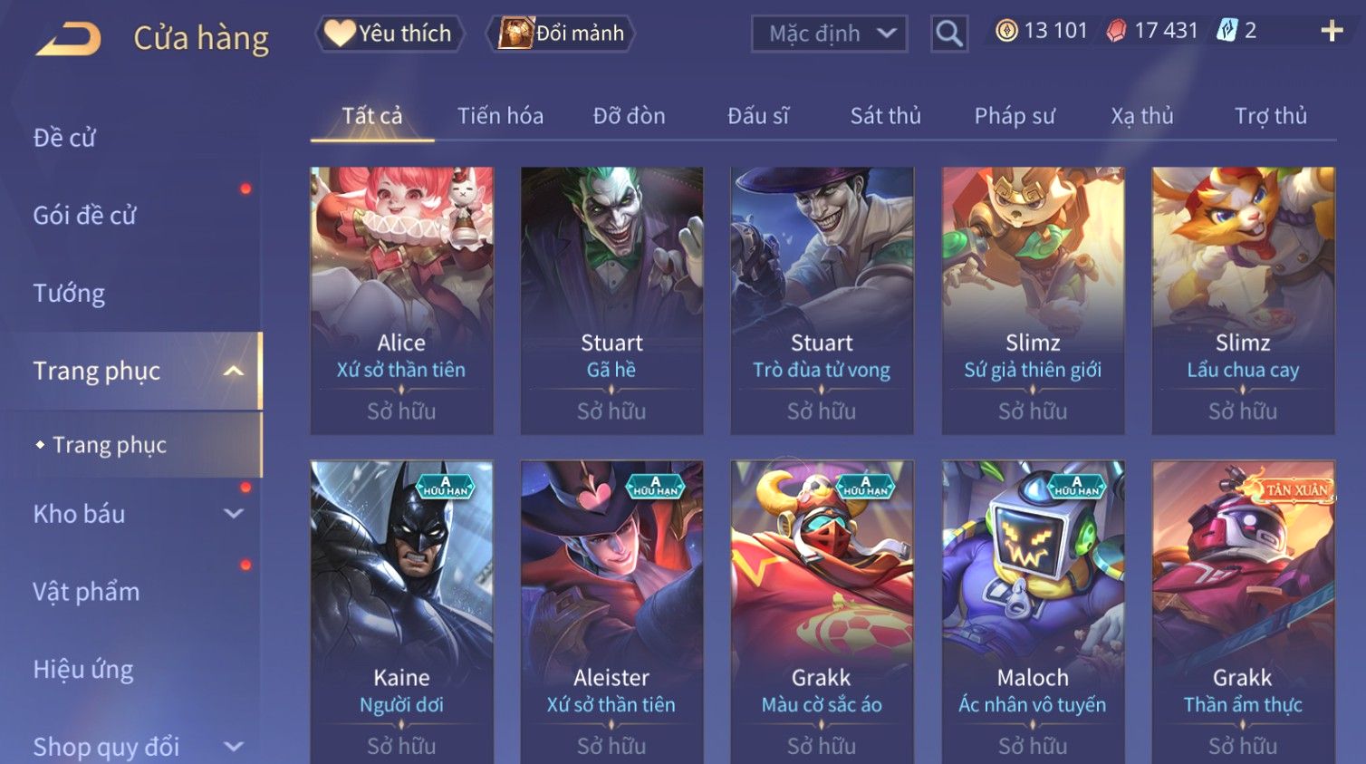Switch to the Sát thủ tab
The image size is (1366, 764).
(885, 116)
